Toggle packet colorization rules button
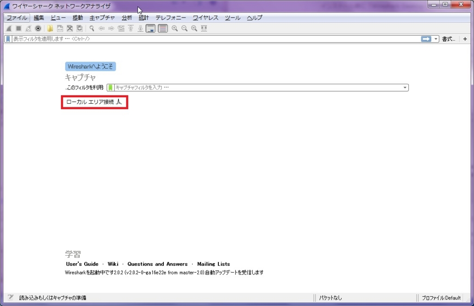This screenshot has height=306, width=474. tap(162, 28)
